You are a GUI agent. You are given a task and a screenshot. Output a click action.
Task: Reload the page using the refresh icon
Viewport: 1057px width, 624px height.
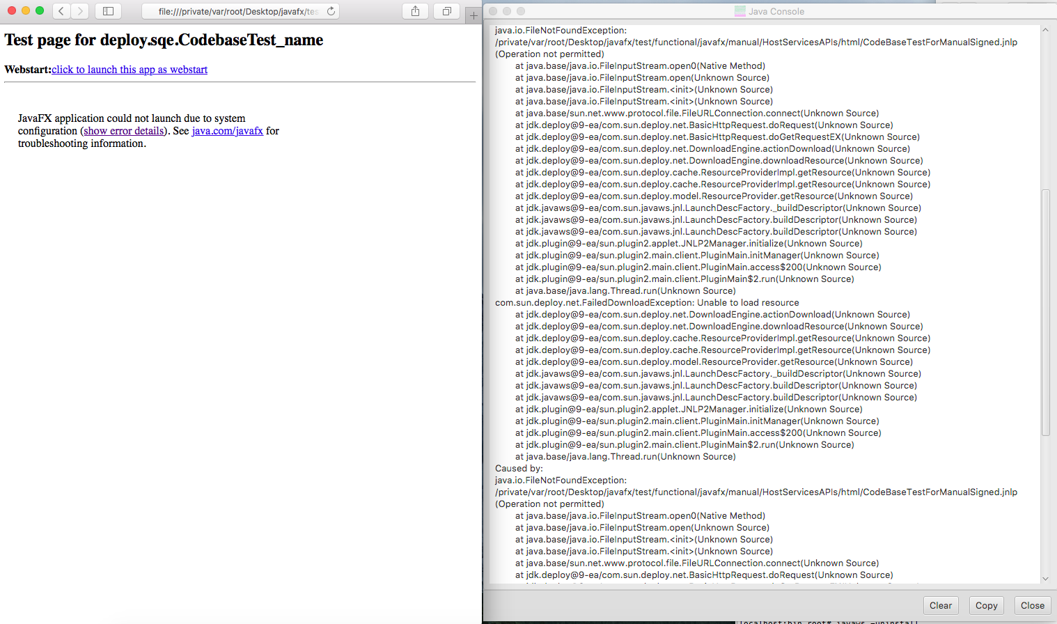click(x=331, y=11)
